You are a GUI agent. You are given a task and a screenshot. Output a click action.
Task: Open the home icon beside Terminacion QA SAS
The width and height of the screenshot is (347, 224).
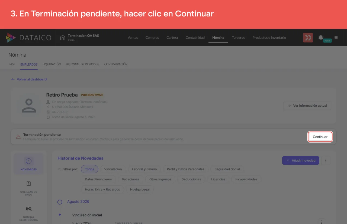pos(63,38)
